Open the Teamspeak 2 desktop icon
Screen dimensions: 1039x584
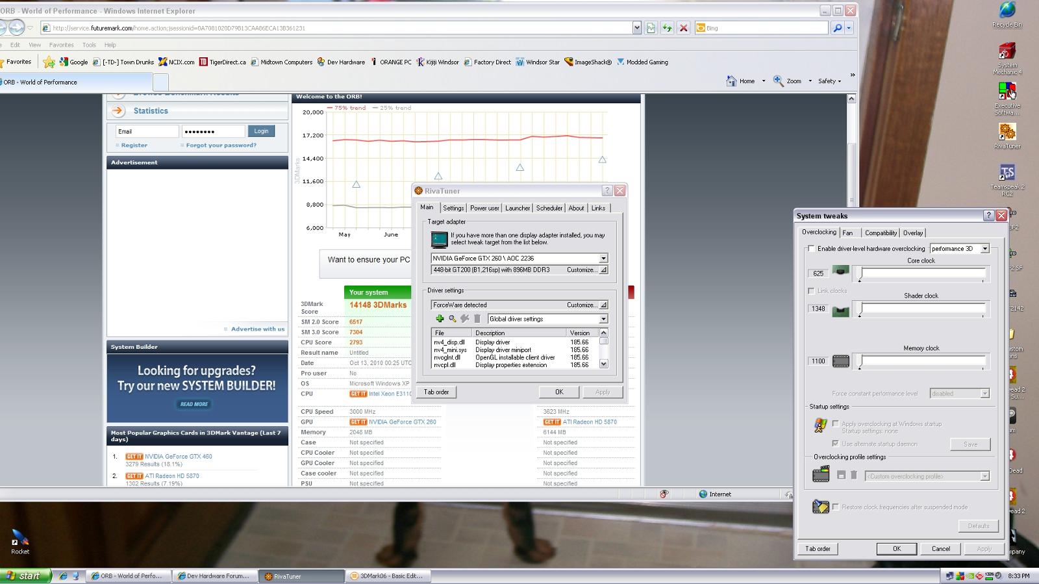[1007, 173]
